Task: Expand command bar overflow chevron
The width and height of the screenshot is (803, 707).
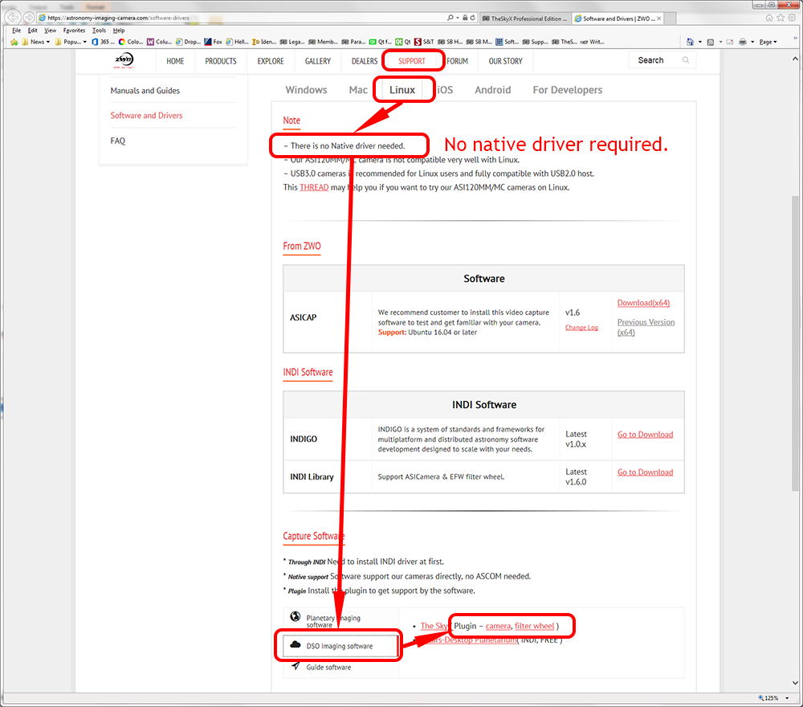Action: [795, 38]
